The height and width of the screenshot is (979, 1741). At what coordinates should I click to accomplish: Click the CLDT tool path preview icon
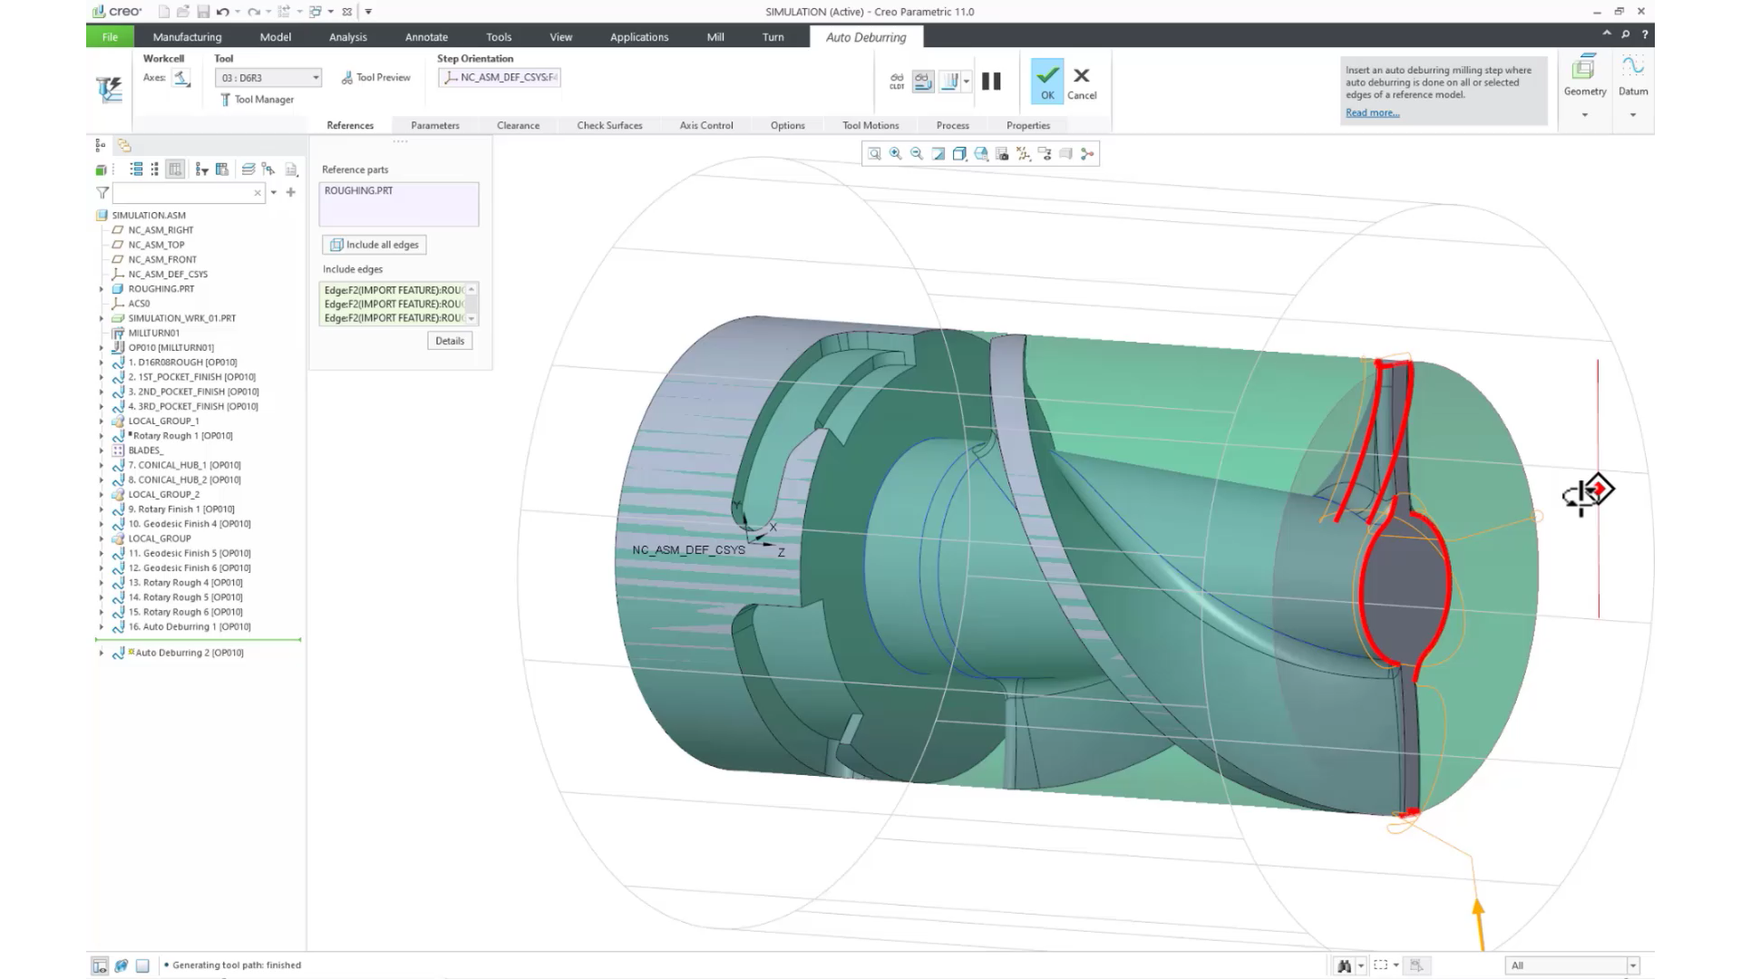tap(896, 82)
